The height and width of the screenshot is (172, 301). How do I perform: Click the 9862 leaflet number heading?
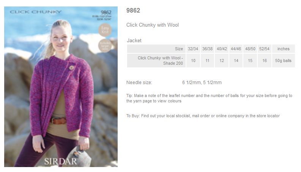tap(133, 10)
